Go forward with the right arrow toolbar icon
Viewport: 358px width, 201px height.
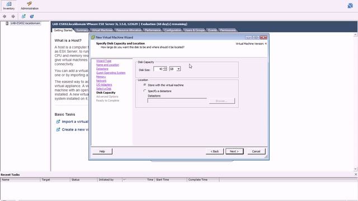13,16
